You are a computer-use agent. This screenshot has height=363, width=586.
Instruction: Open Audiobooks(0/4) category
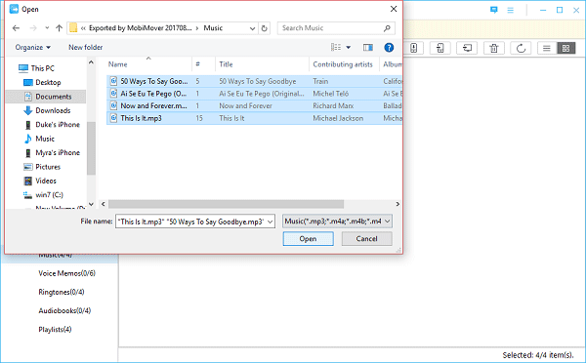tap(64, 310)
